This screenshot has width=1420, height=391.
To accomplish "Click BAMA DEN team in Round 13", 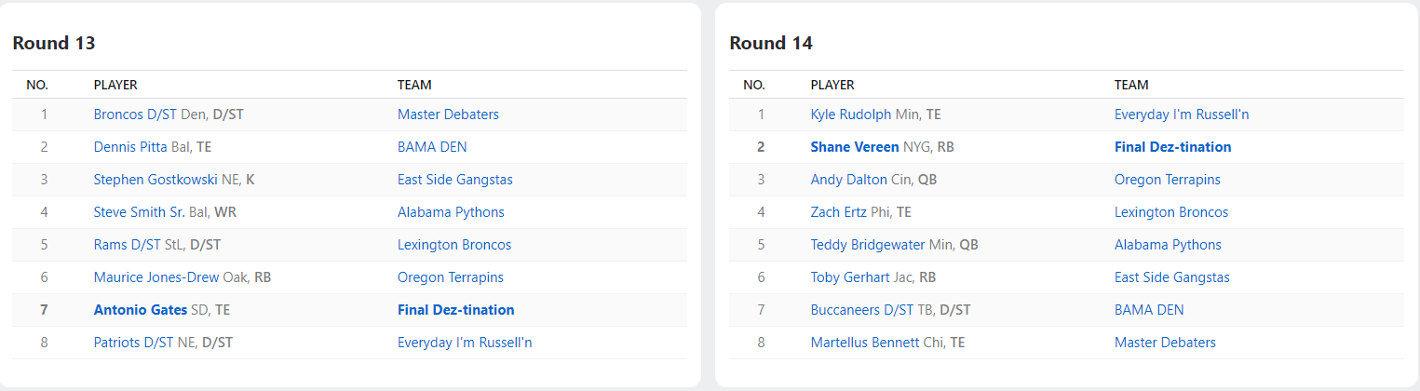I will click(432, 147).
